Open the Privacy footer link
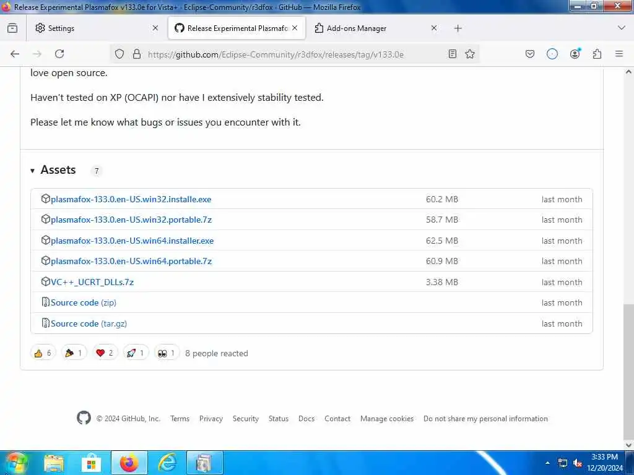 pyautogui.click(x=211, y=419)
